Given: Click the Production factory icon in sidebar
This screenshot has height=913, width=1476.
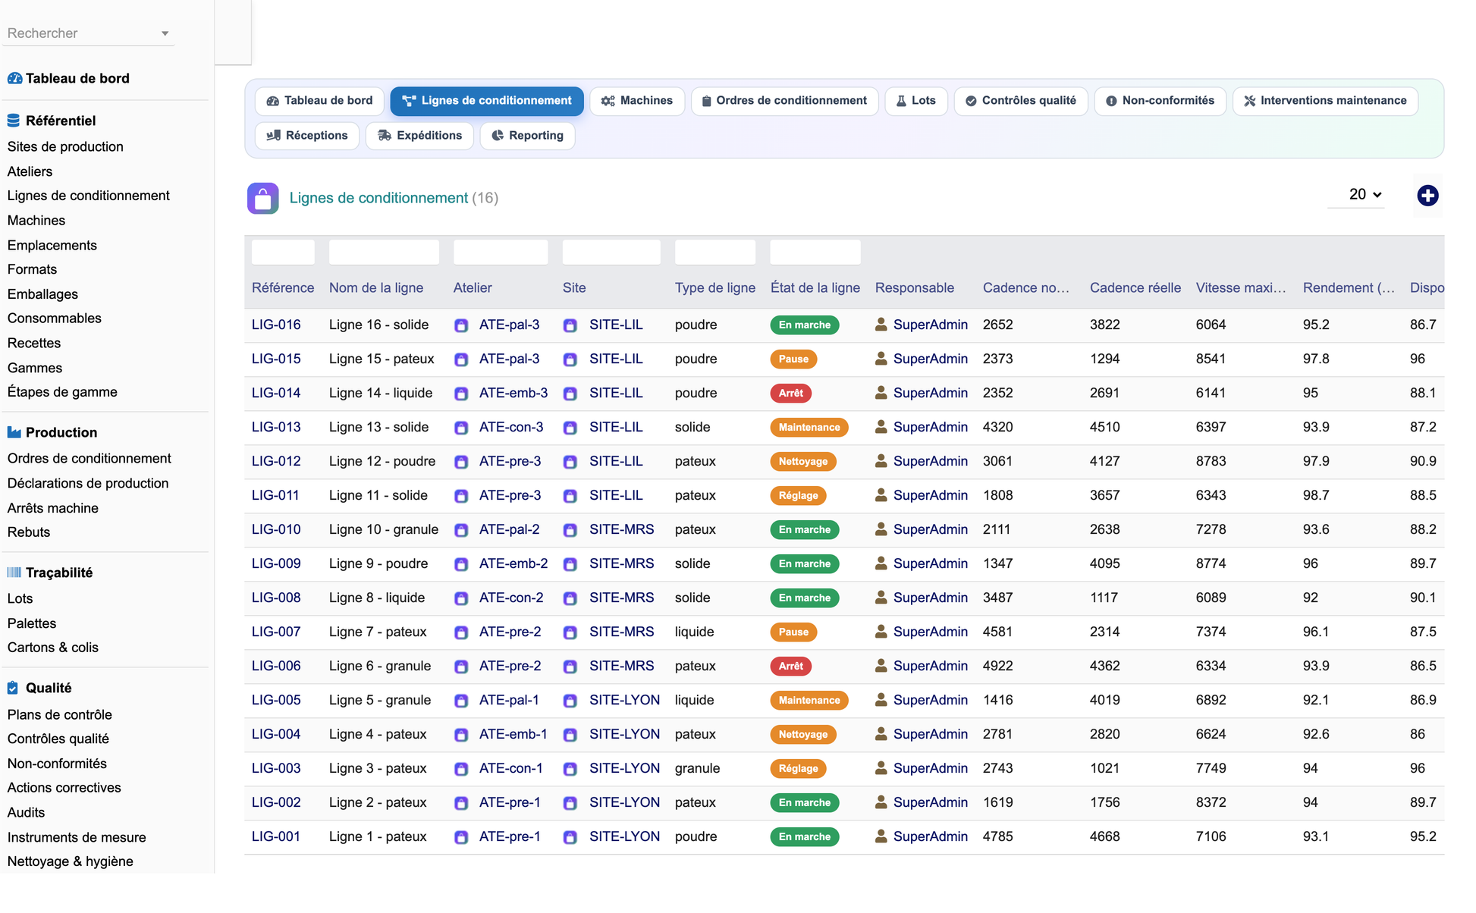Looking at the screenshot, I should click(x=14, y=432).
